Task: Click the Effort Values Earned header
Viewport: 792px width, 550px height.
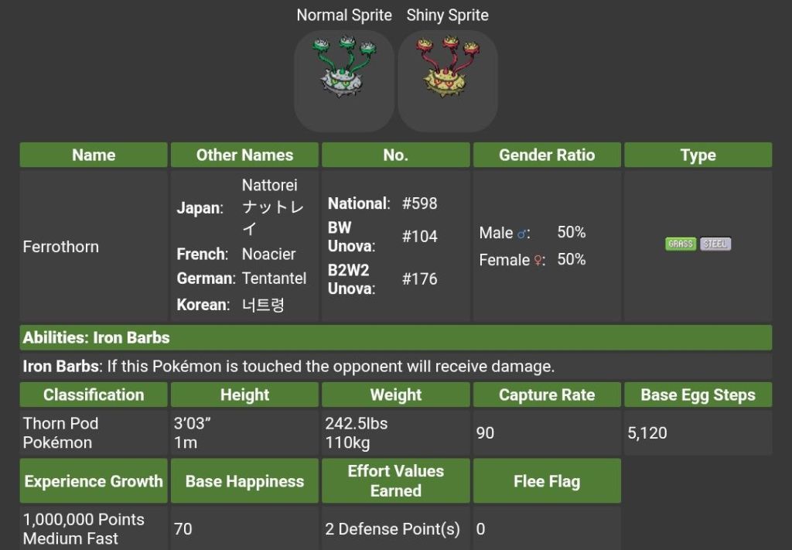Action: pos(395,480)
